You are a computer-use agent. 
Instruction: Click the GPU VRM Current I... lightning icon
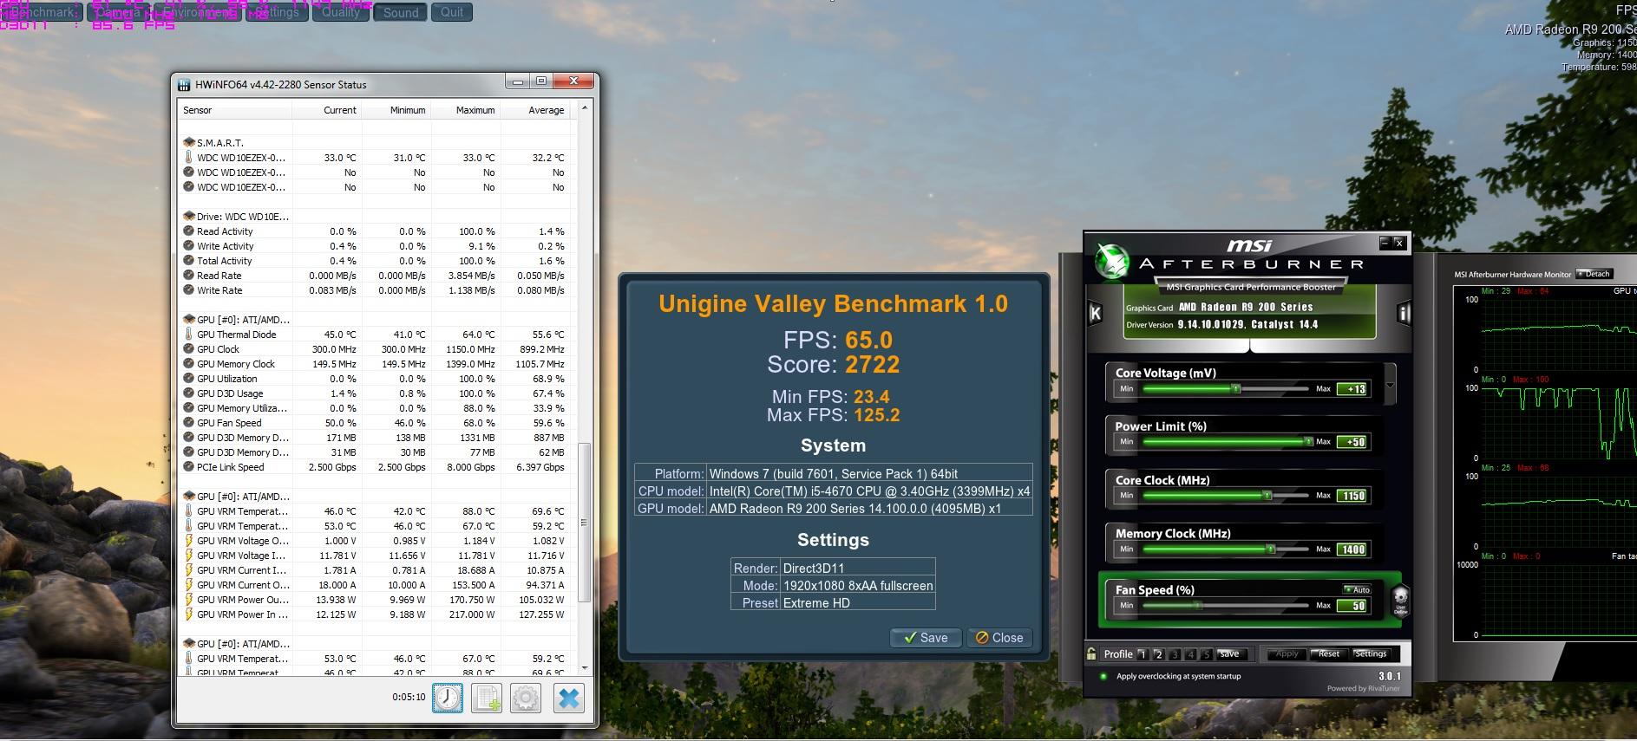click(x=188, y=570)
